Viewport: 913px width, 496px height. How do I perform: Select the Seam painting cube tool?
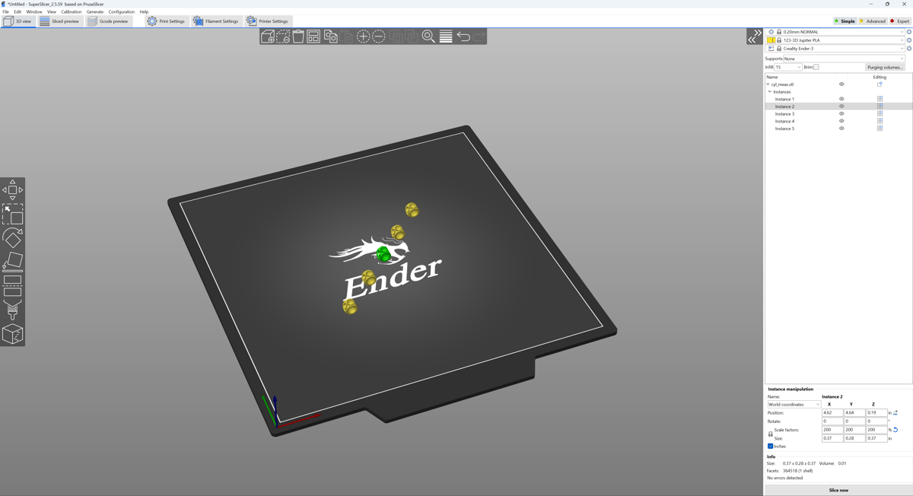click(x=12, y=334)
